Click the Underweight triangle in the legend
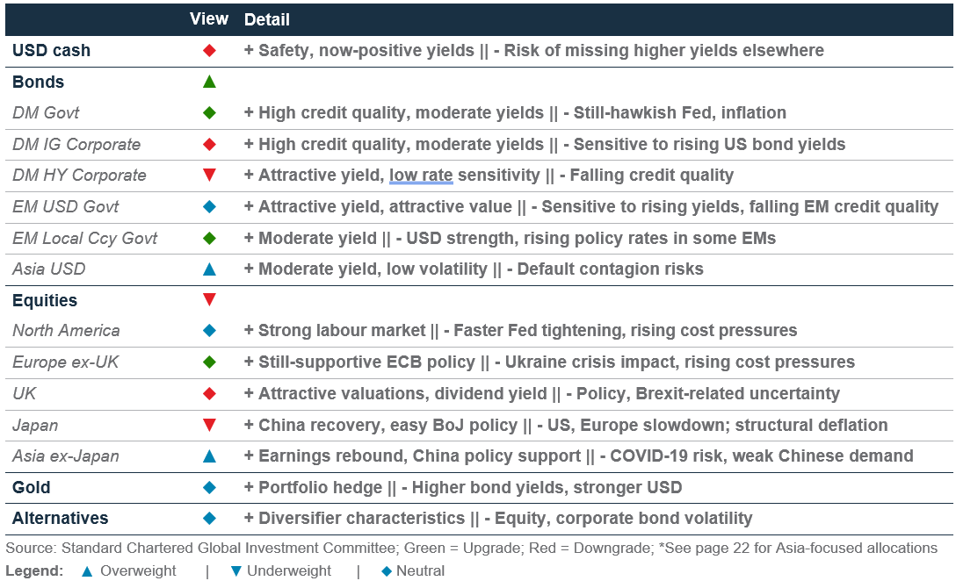Viewport: 956px width, 581px height. 236,571
